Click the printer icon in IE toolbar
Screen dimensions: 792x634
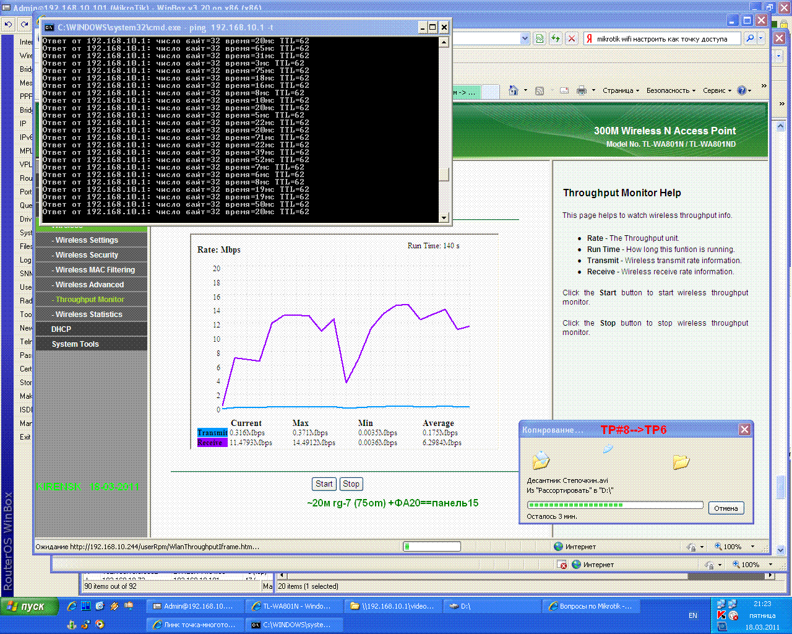pos(581,90)
